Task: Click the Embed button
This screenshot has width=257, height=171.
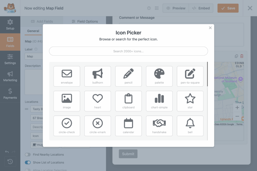Action: [x=201, y=8]
